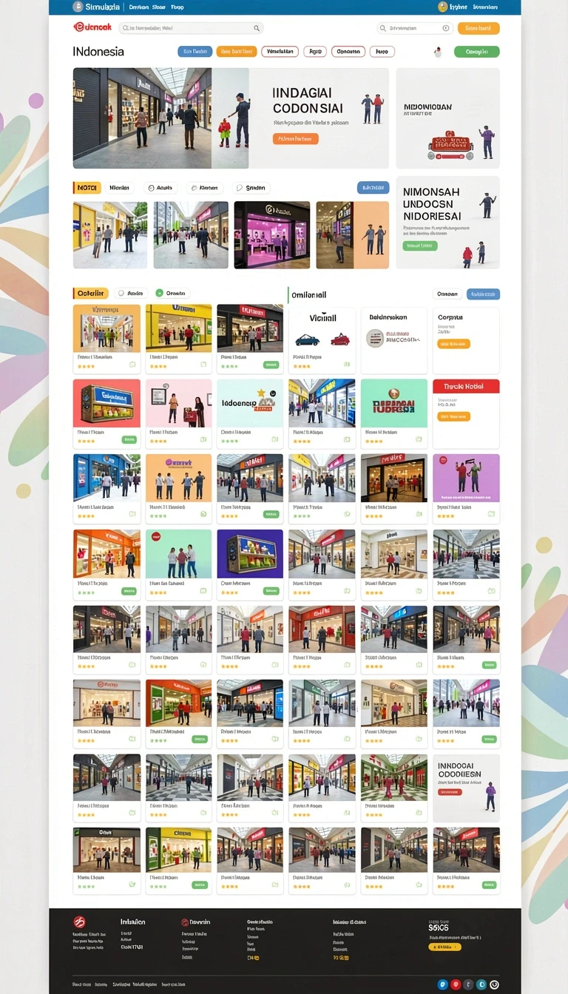Open the pink-lit store thumbnail in MOTOI row
Screen dimensions: 568x994
click(272, 234)
